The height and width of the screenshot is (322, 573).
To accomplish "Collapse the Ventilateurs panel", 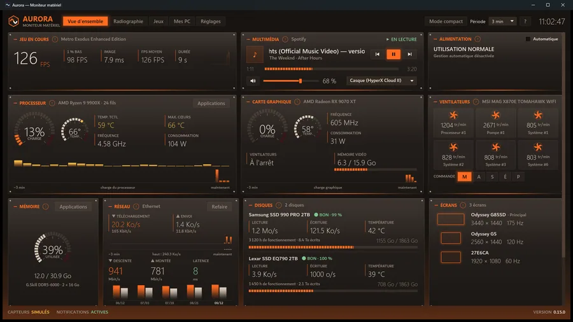I will coord(435,101).
